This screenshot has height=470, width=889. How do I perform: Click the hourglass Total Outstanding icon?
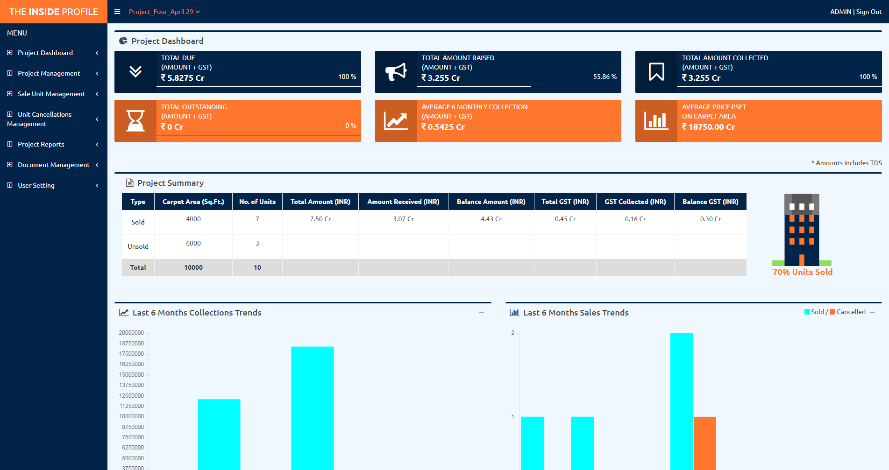click(135, 121)
